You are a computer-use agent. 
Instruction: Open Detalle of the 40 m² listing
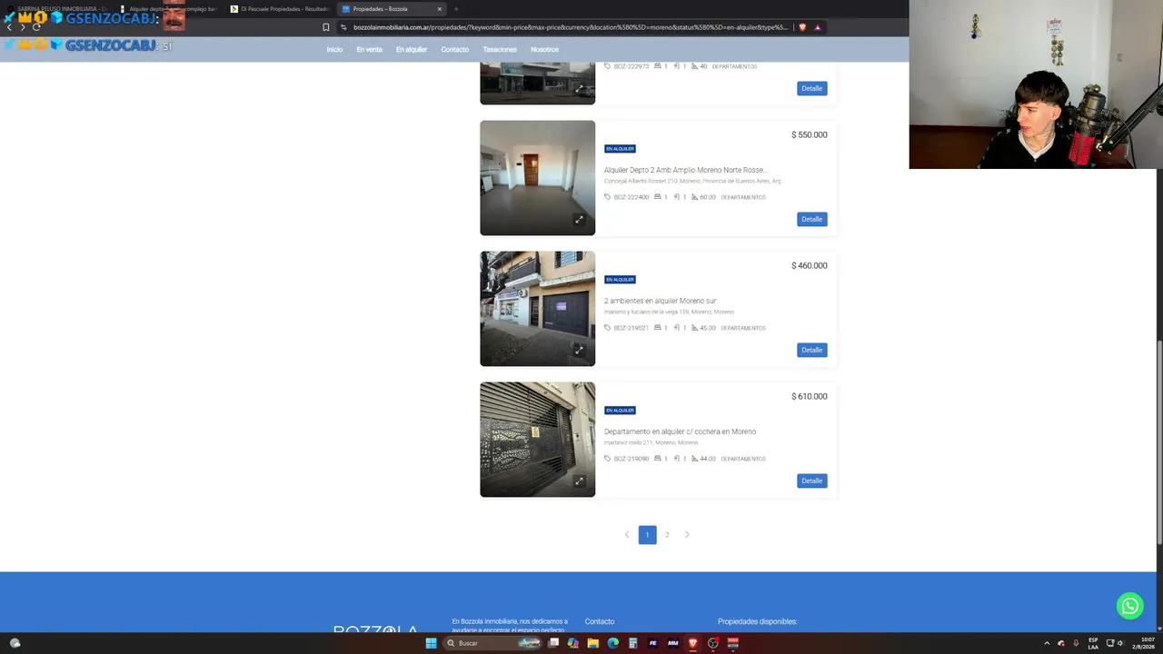pos(812,88)
